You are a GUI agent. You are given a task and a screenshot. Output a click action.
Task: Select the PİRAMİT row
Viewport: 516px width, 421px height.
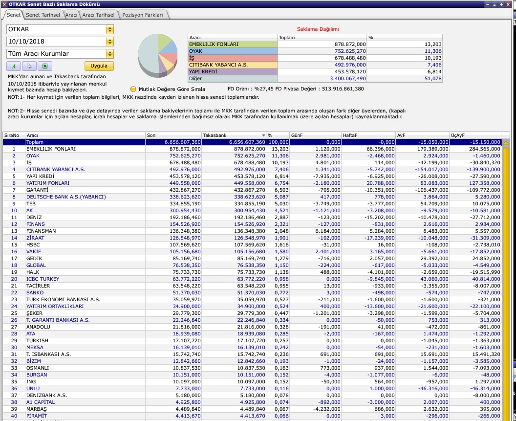(252, 416)
